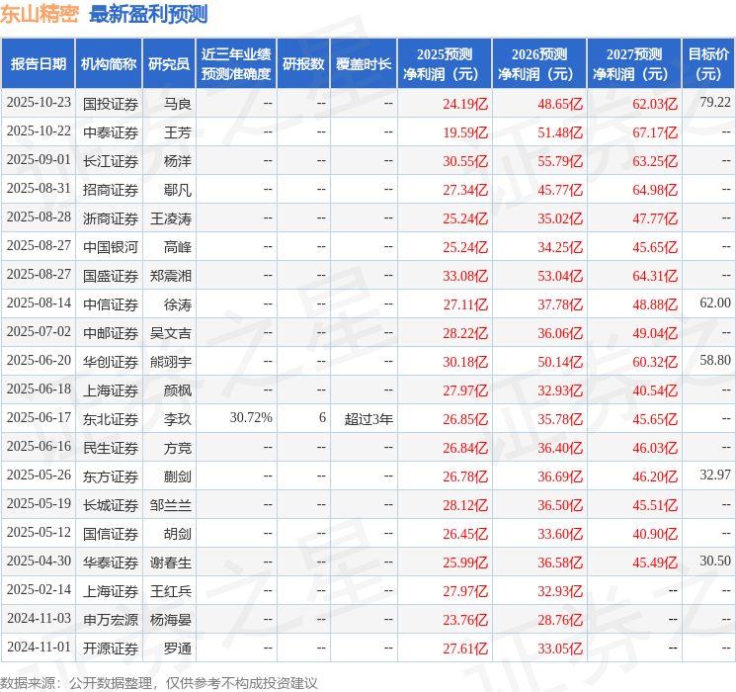Select the 报告日期 column header

coord(38,64)
